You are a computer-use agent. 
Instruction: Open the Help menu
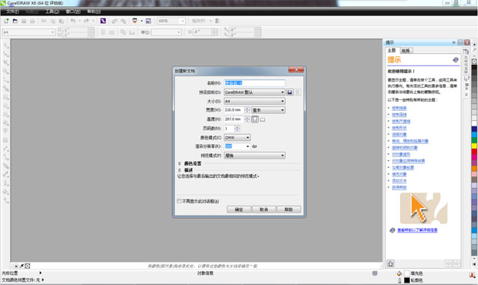[94, 12]
